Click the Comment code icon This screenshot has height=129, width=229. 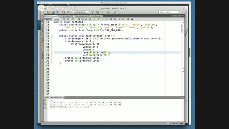128,19
